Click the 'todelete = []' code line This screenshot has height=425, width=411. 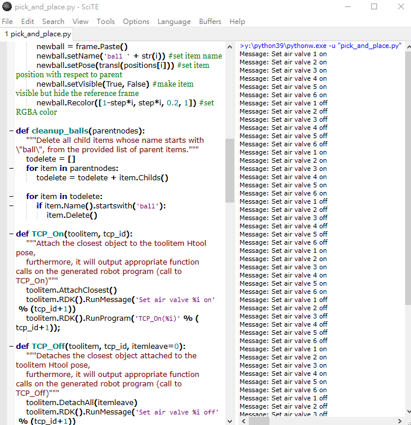click(51, 159)
